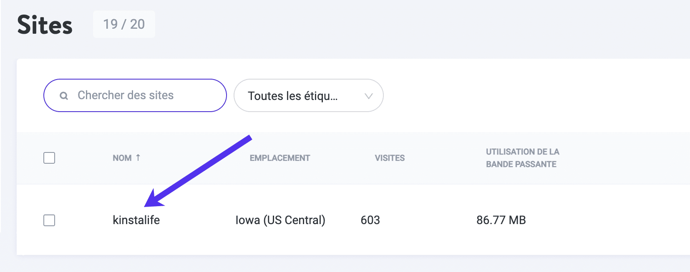Click the VISITES column header
The image size is (690, 272).
389,158
